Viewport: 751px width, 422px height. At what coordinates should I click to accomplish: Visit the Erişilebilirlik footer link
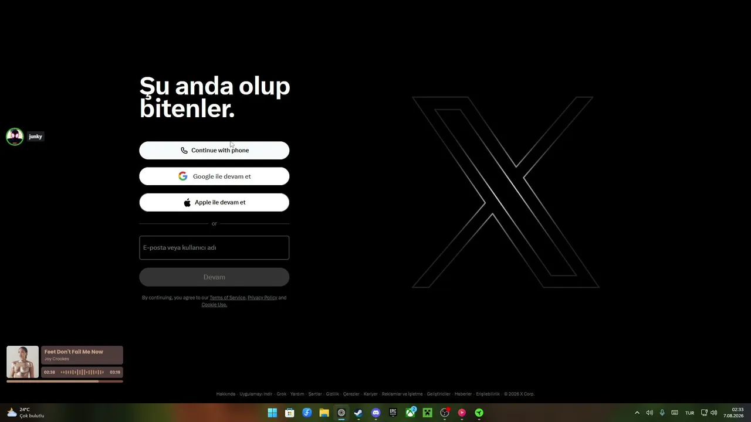488,394
